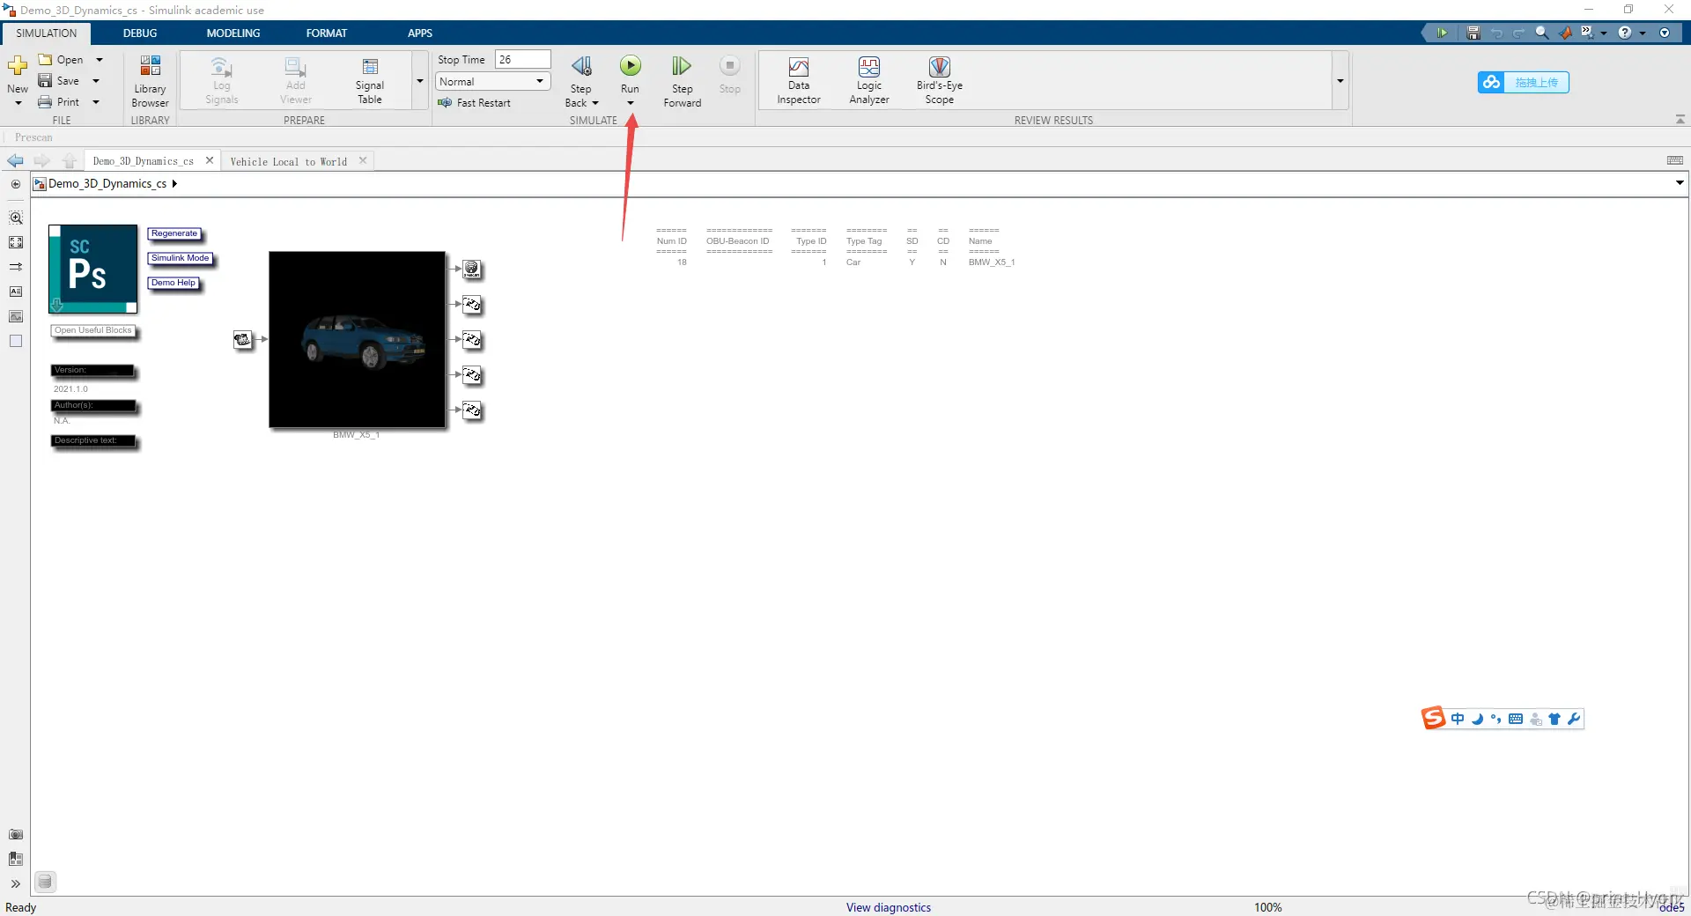Click the green Run simulation button

(x=631, y=66)
